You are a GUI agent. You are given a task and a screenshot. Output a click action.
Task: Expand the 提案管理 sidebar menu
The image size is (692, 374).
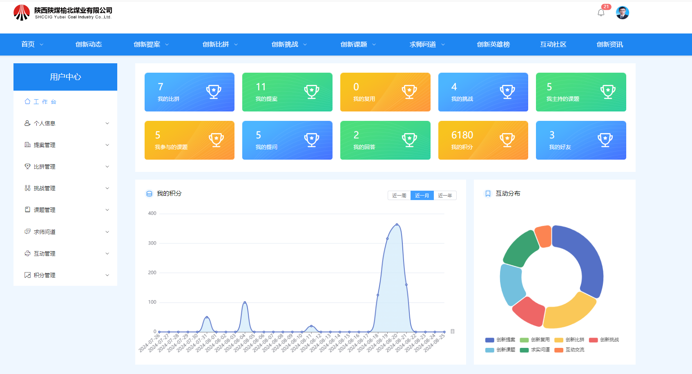coord(65,145)
